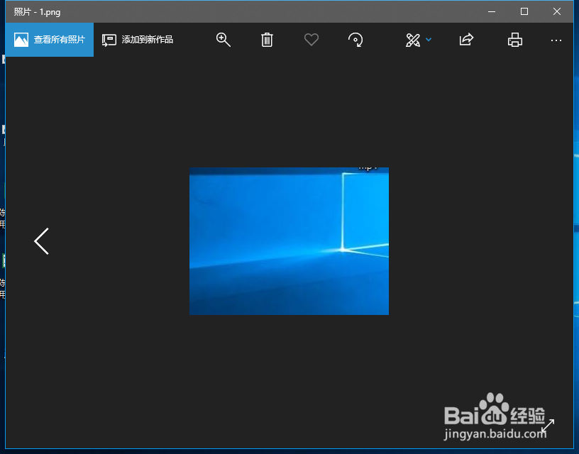579x454 pixels.
Task: Delete the photo with trash icon
Action: tap(267, 40)
